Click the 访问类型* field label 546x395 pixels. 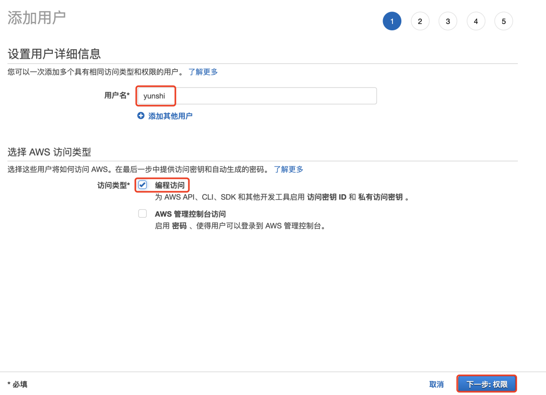113,185
